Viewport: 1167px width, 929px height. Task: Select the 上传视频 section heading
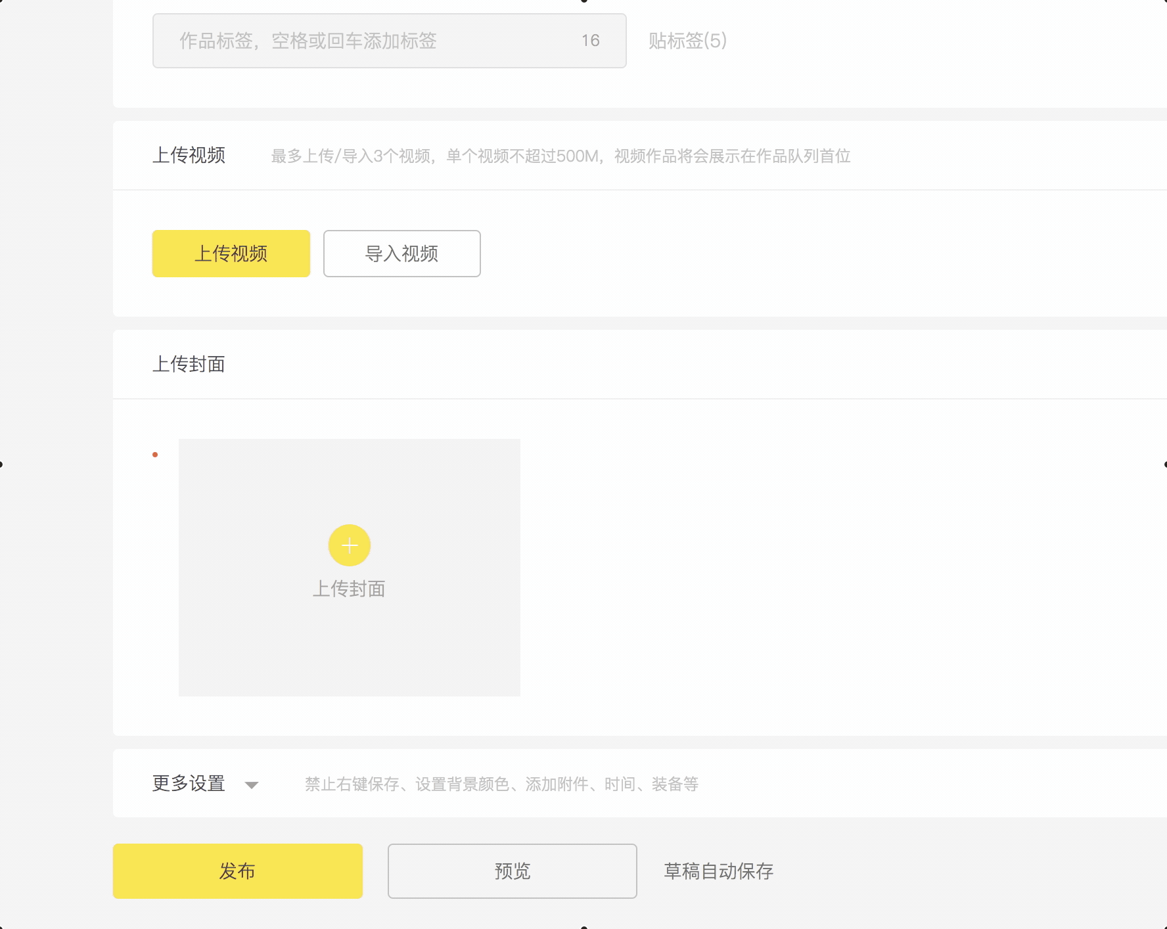click(189, 155)
